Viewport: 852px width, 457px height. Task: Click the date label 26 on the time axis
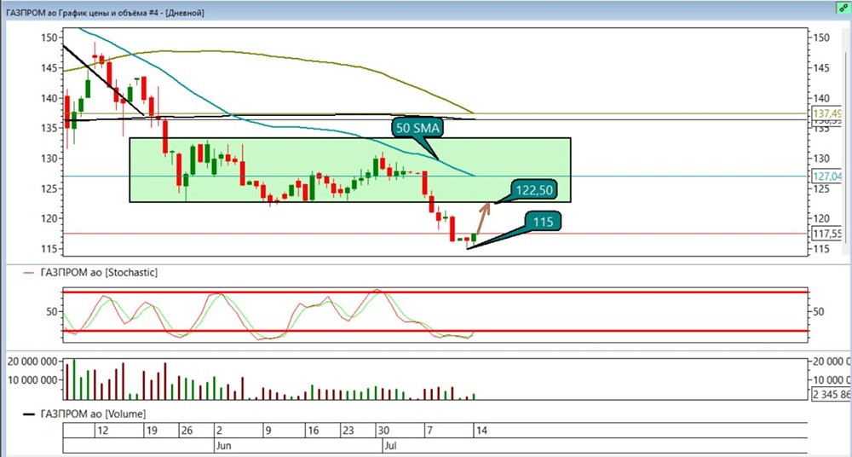186,431
